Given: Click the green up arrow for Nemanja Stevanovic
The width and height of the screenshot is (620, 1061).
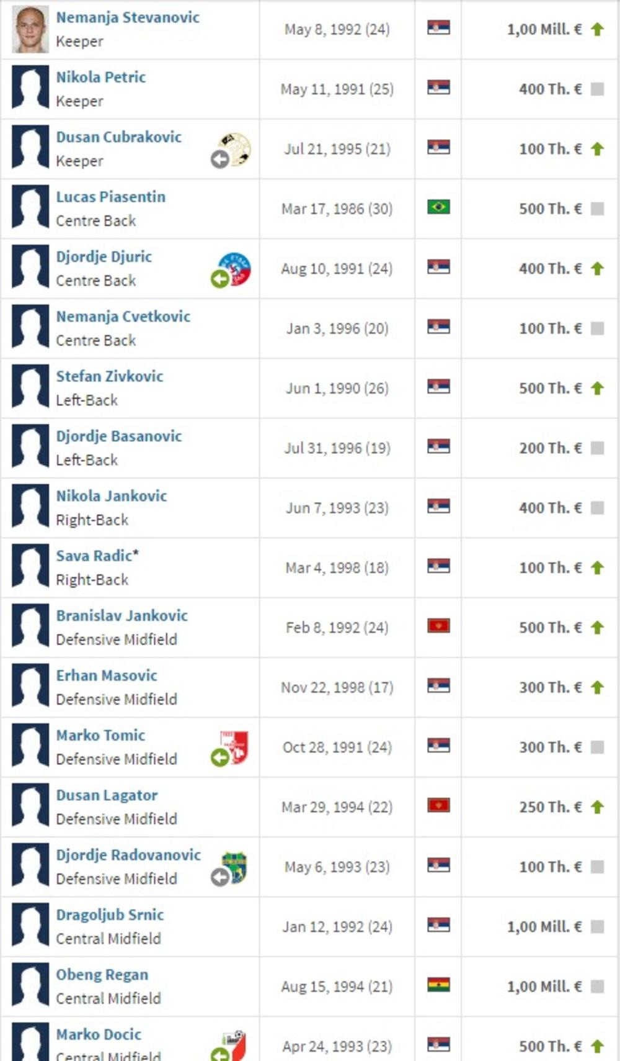Looking at the screenshot, I should (x=597, y=29).
